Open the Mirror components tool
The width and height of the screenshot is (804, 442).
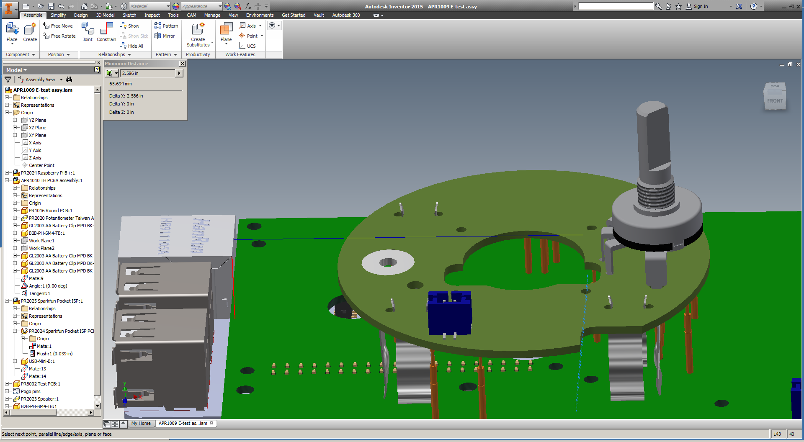[165, 36]
